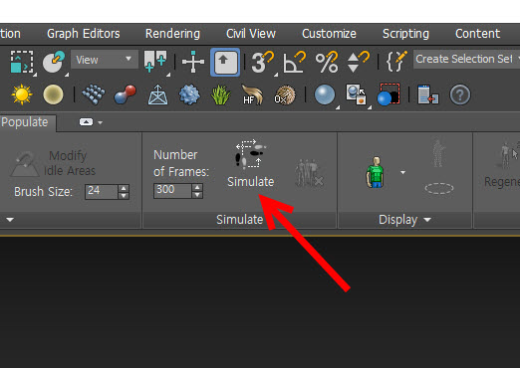Click the pale yellow sphere icon

click(x=53, y=94)
